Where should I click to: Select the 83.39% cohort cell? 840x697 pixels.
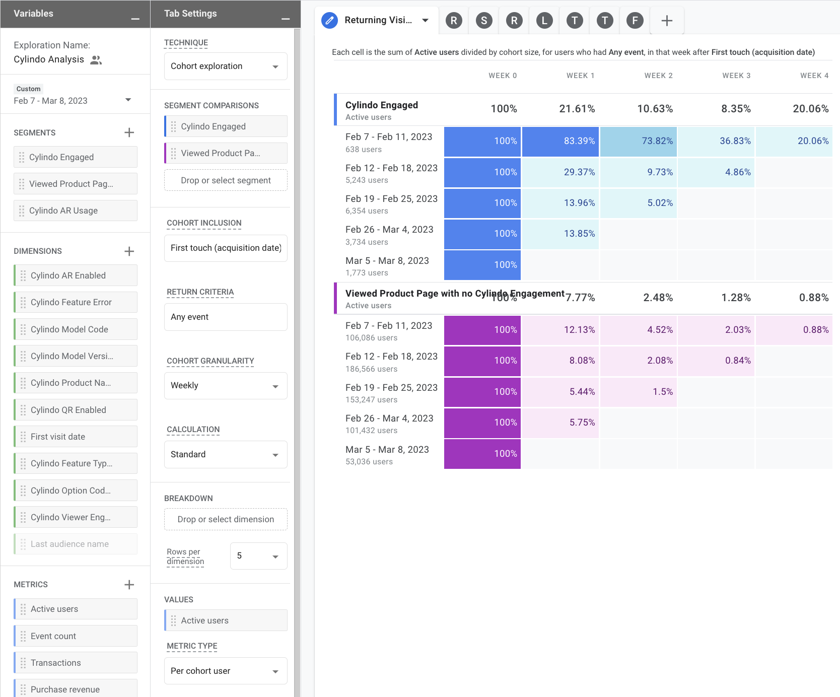coord(561,142)
